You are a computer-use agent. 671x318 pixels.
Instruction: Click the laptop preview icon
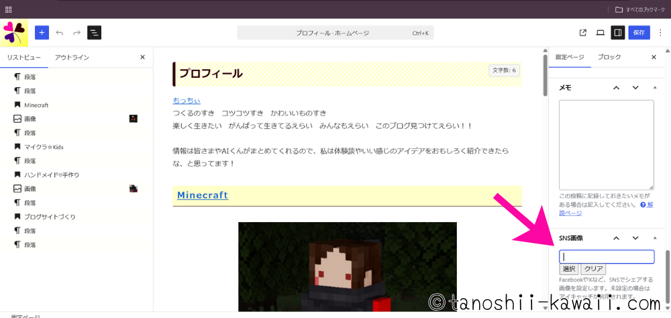pos(601,32)
